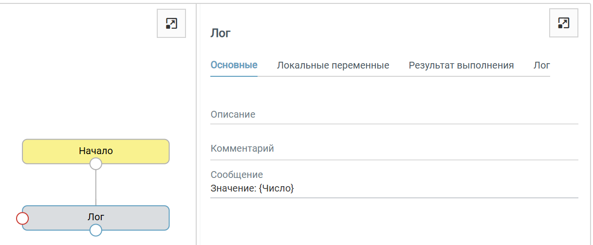Expand the diagram panel to fullscreen
593x245 pixels.
tap(171, 23)
